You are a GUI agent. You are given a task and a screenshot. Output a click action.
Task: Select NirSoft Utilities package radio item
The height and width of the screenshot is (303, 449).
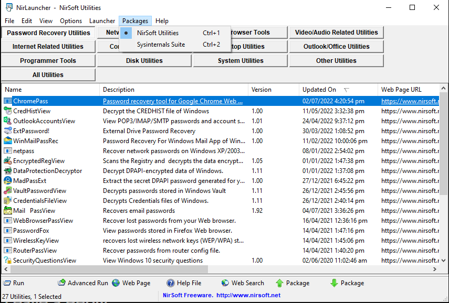[175, 33]
